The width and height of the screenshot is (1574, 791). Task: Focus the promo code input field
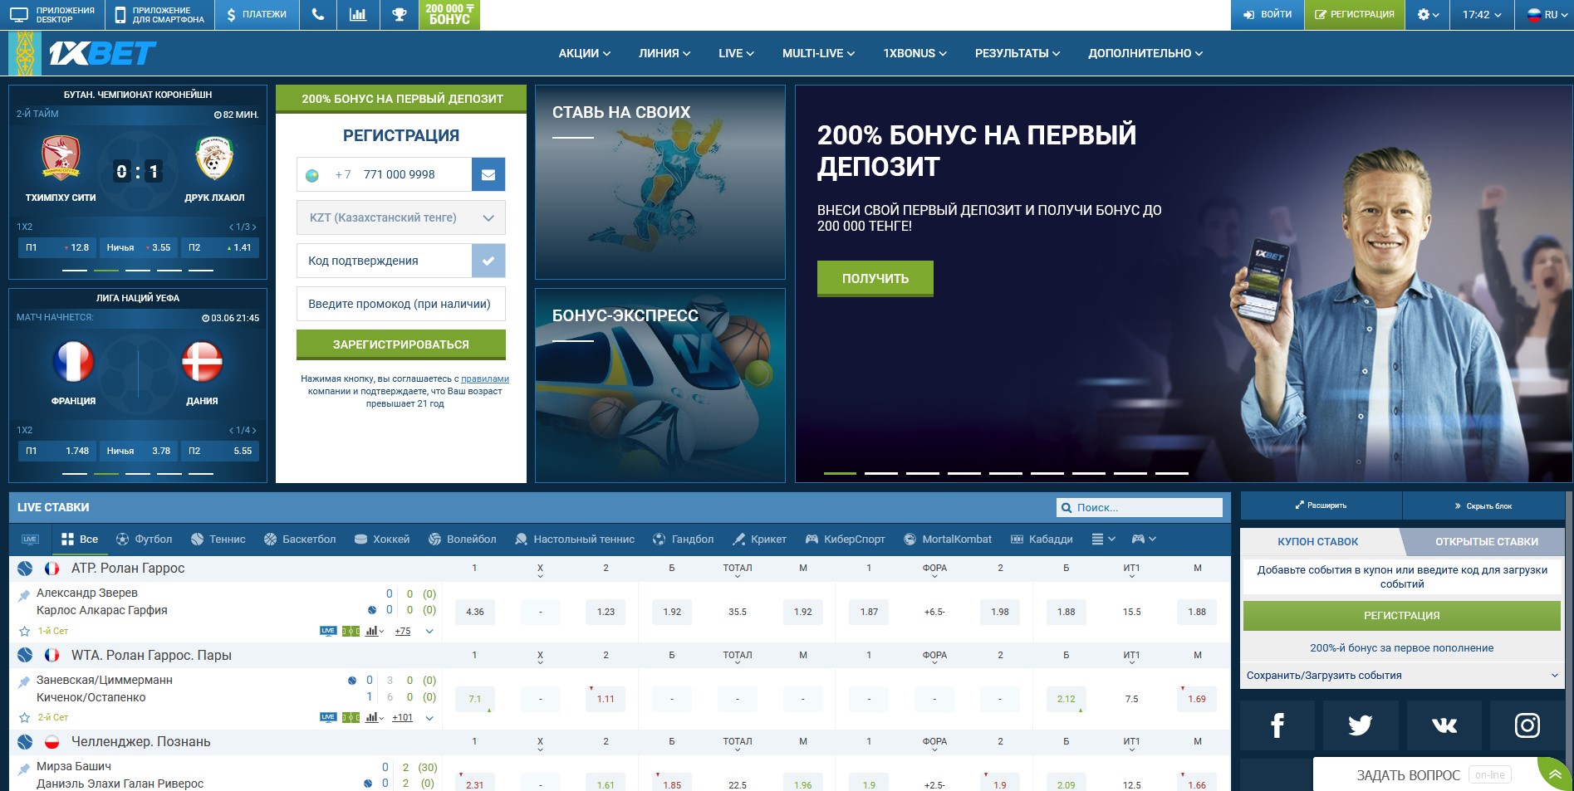click(x=401, y=304)
